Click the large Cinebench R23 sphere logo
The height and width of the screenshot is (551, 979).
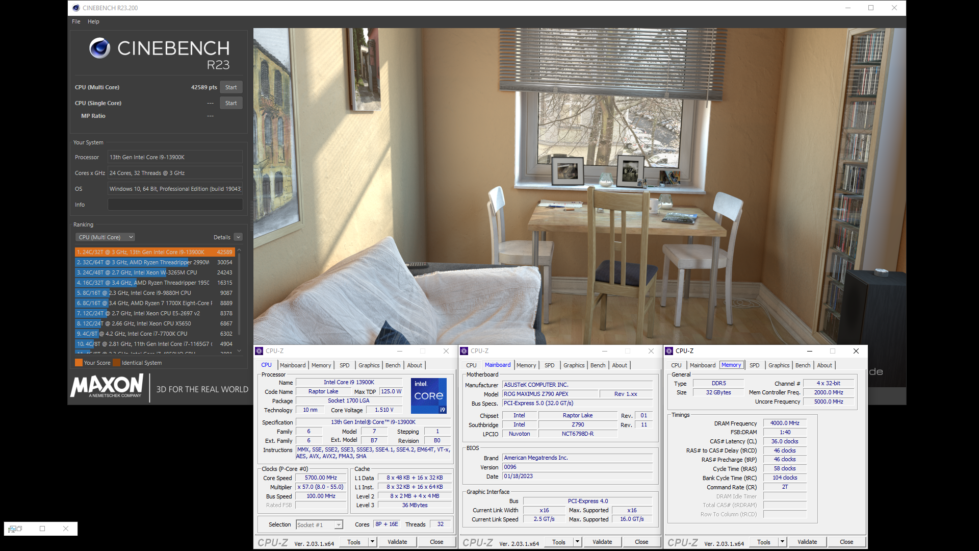pyautogui.click(x=100, y=48)
